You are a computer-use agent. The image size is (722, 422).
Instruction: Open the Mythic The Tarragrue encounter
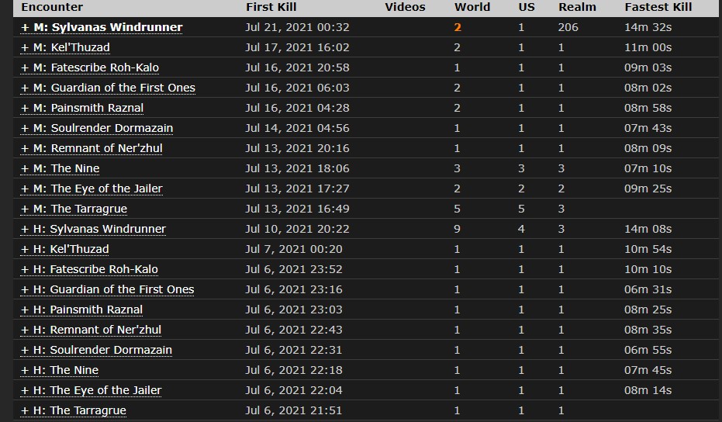[x=74, y=209]
